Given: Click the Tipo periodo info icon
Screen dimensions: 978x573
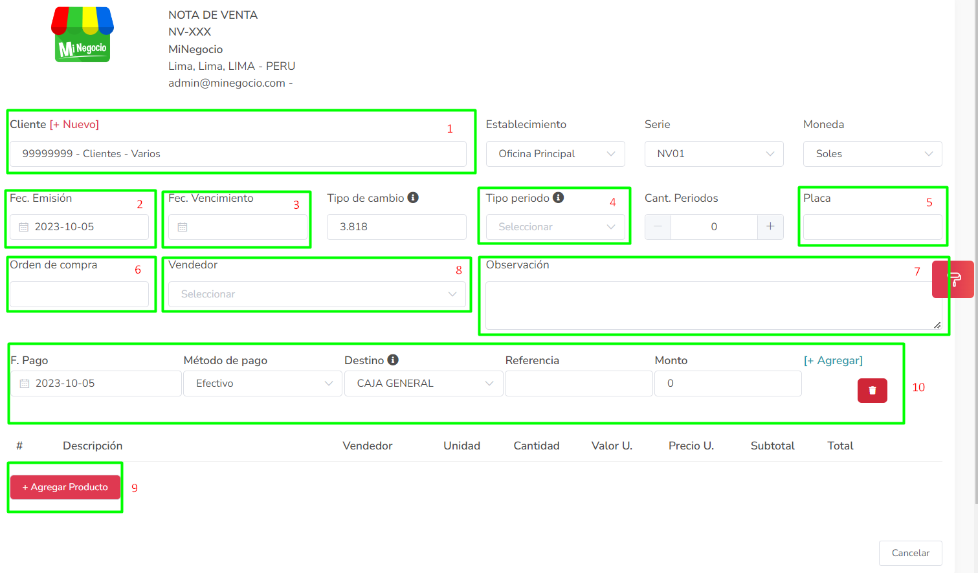Looking at the screenshot, I should (x=558, y=197).
